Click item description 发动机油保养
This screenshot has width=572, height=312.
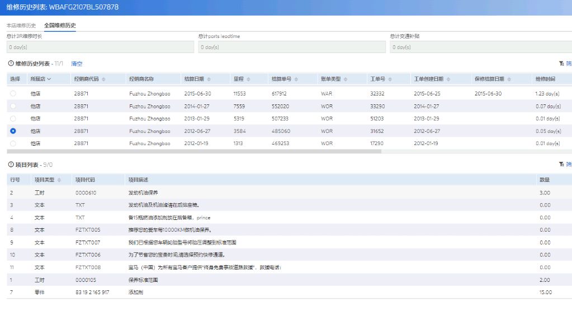click(x=143, y=193)
